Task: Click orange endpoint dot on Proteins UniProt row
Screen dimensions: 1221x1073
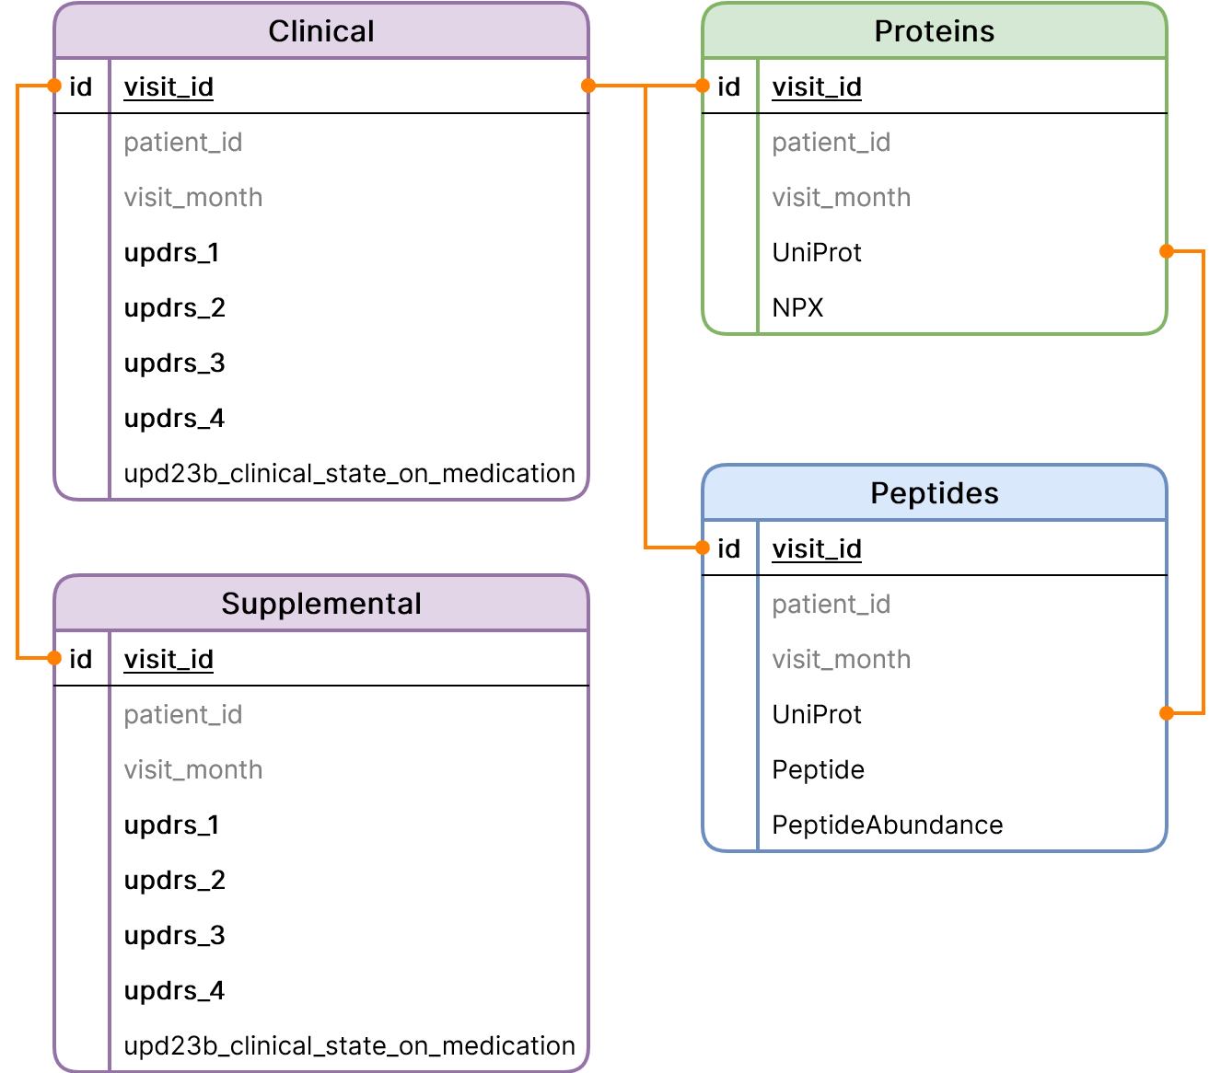Action: pyautogui.click(x=1167, y=251)
